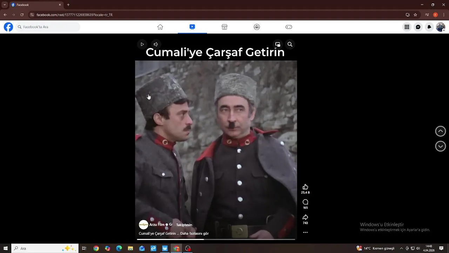The image size is (449, 253).
Task: Open Chrome profile E avatar
Action: 435,15
